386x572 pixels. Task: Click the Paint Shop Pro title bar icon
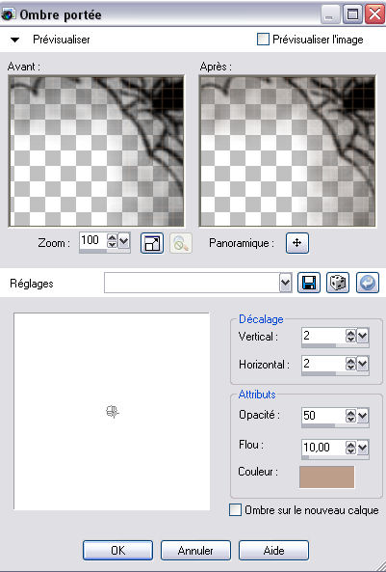9,14
